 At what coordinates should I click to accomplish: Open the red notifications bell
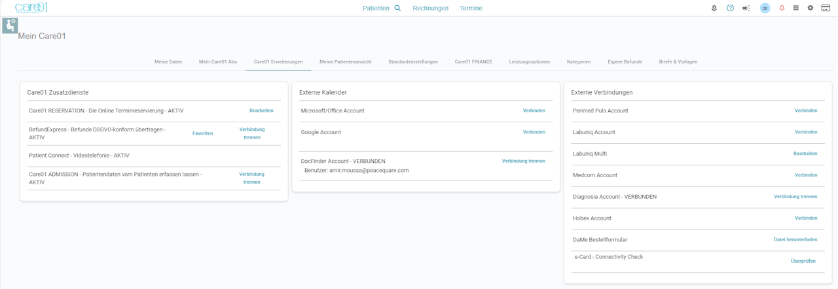click(782, 8)
